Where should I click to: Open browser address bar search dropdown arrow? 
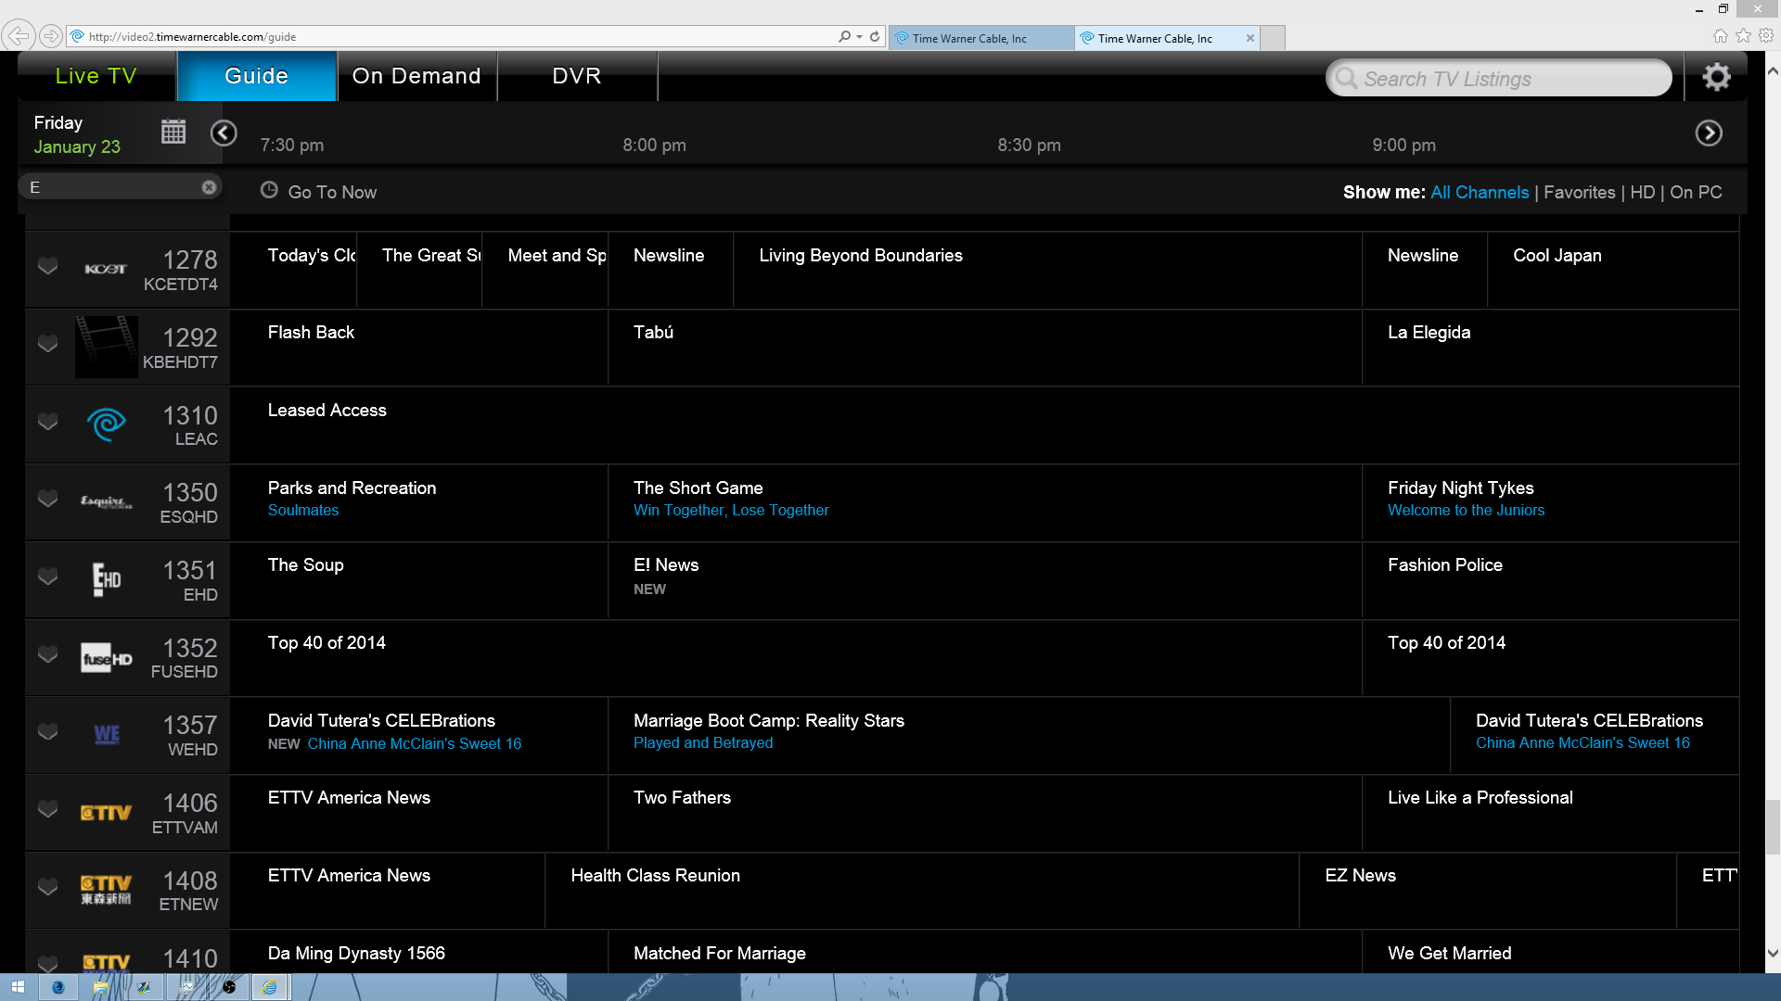click(x=860, y=37)
